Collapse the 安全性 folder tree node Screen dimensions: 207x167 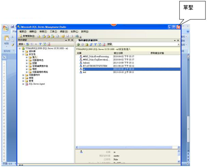point(23,54)
